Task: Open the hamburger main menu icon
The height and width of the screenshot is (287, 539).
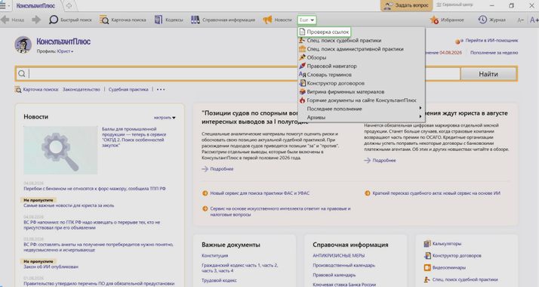Action: (x=3, y=5)
